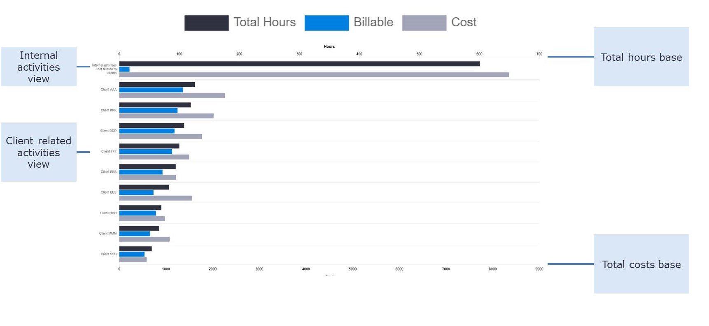This screenshot has width=709, height=326.
Task: Click the 'Internal activities - not related to clients' label
Action: coord(104,69)
